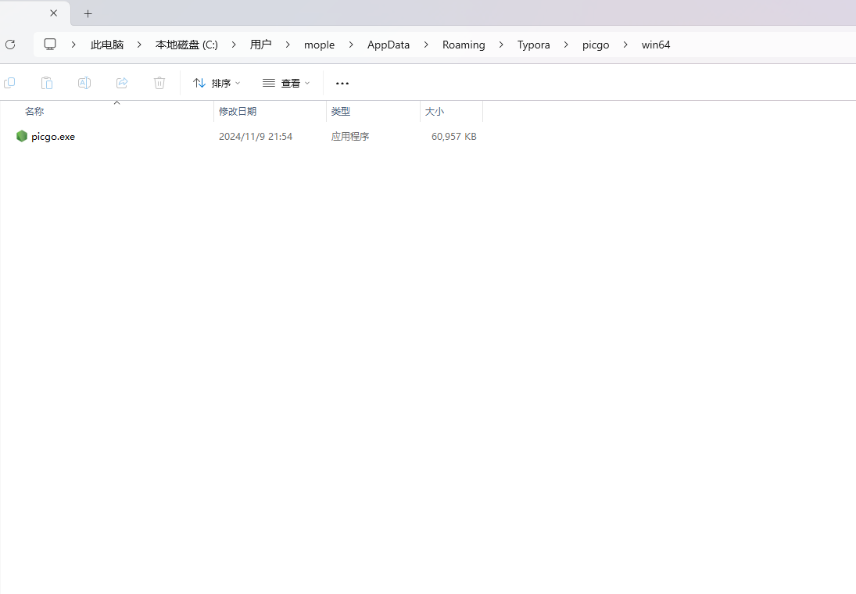Click the copy icon in toolbar

(9, 83)
